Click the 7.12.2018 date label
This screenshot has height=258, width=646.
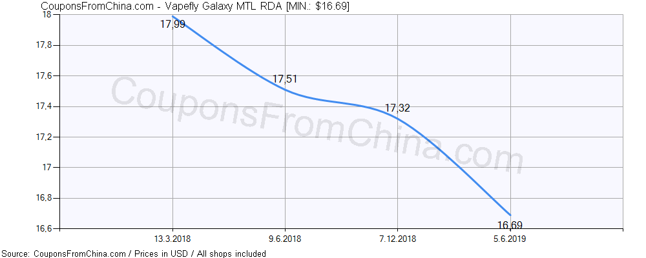coord(397,239)
